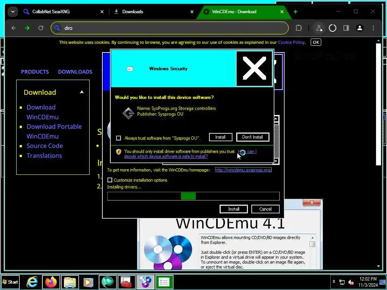This screenshot has height=290, width=387.
Task: Open the browser extensions puzzle icon
Action: point(299,28)
